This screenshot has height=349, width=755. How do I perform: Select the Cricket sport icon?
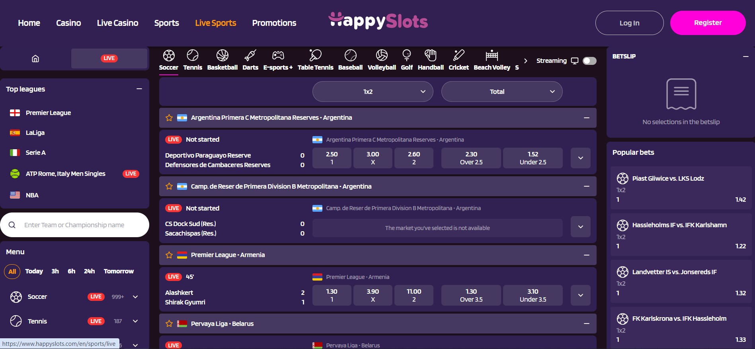(458, 55)
